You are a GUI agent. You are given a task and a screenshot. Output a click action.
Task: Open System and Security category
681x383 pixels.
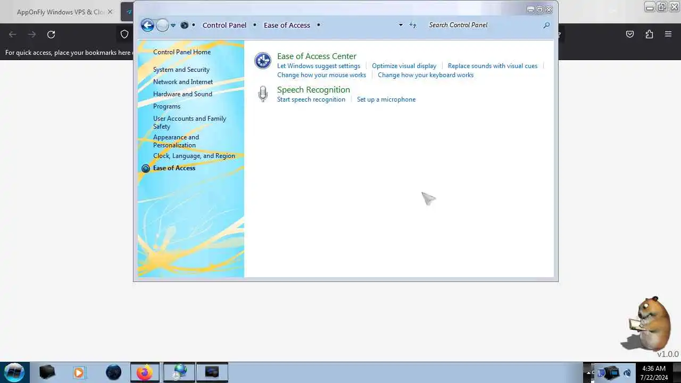[181, 70]
